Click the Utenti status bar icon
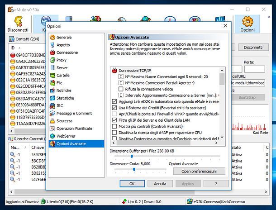 coord(43,201)
